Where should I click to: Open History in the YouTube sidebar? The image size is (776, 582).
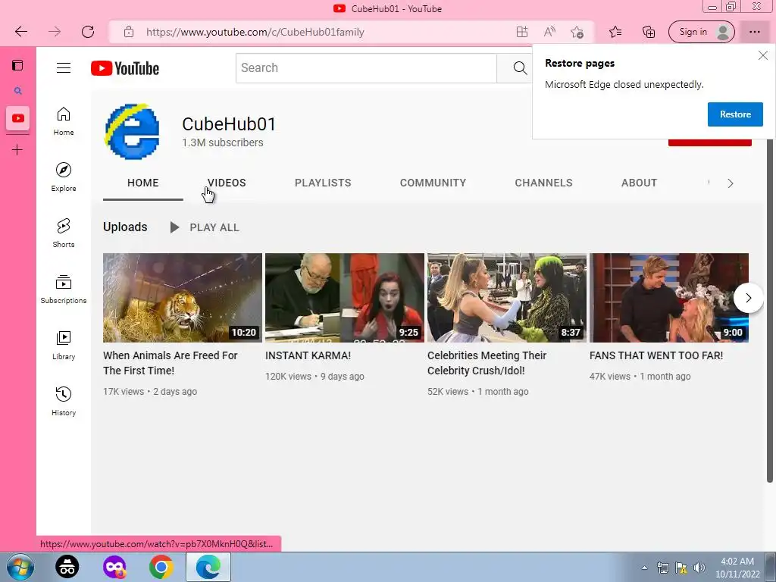click(64, 401)
